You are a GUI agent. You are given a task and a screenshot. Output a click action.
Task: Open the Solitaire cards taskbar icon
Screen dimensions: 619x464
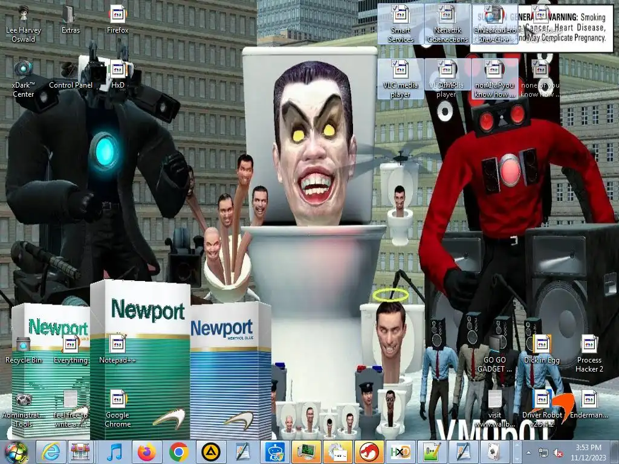(495, 452)
